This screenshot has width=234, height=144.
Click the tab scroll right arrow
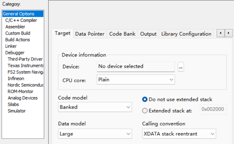[x=229, y=33]
